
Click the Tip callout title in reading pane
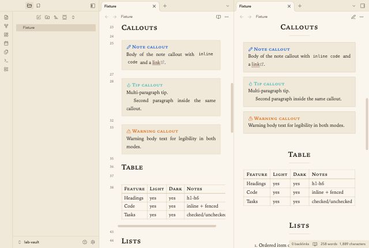tap(269, 84)
